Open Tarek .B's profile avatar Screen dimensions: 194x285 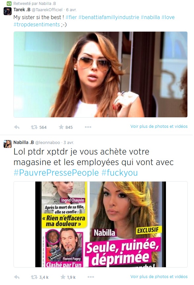pyautogui.click(x=8, y=11)
